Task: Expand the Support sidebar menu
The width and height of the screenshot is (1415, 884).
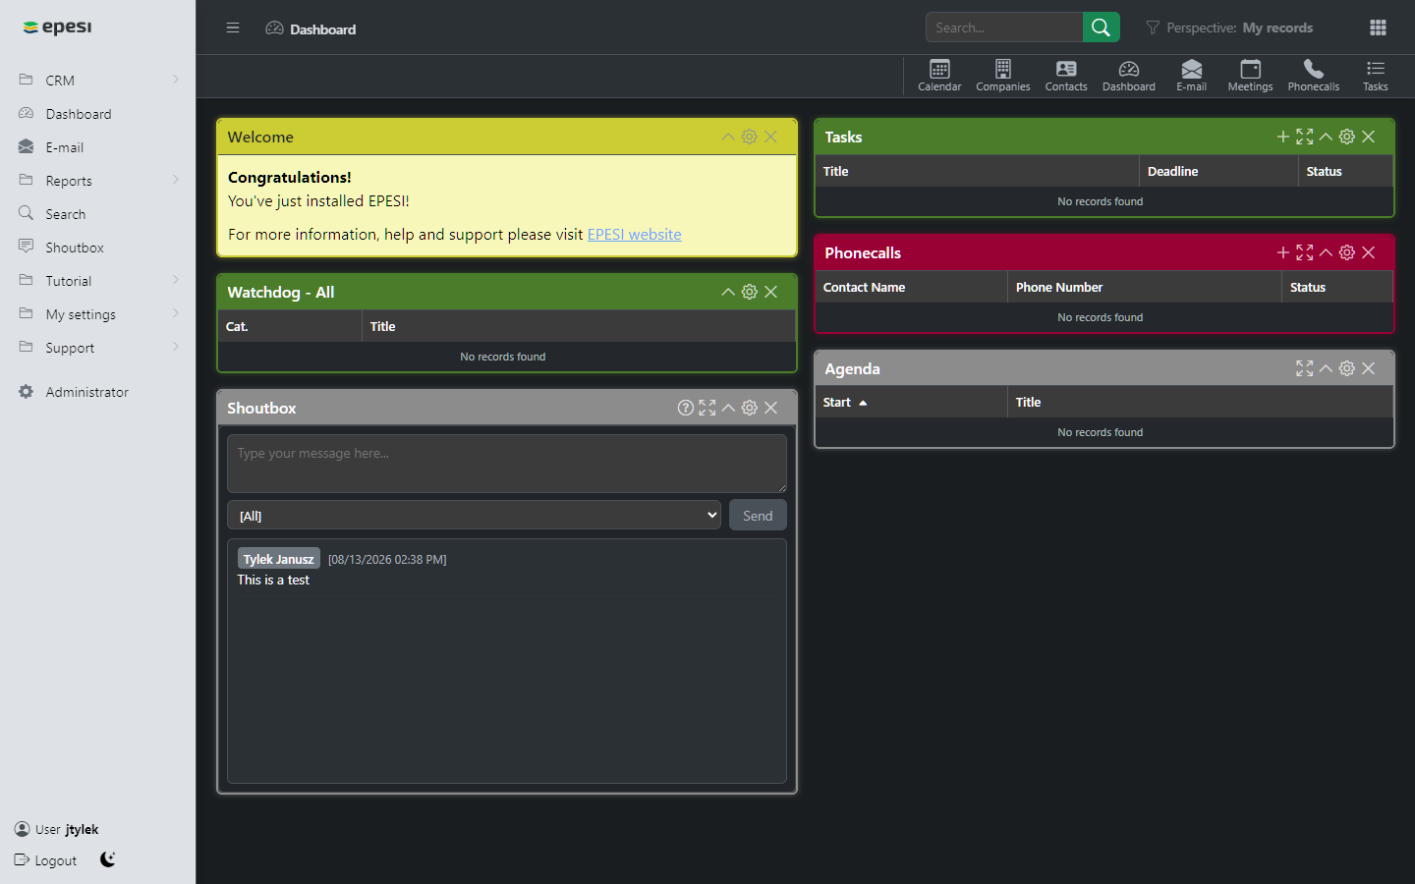Action: pos(98,347)
